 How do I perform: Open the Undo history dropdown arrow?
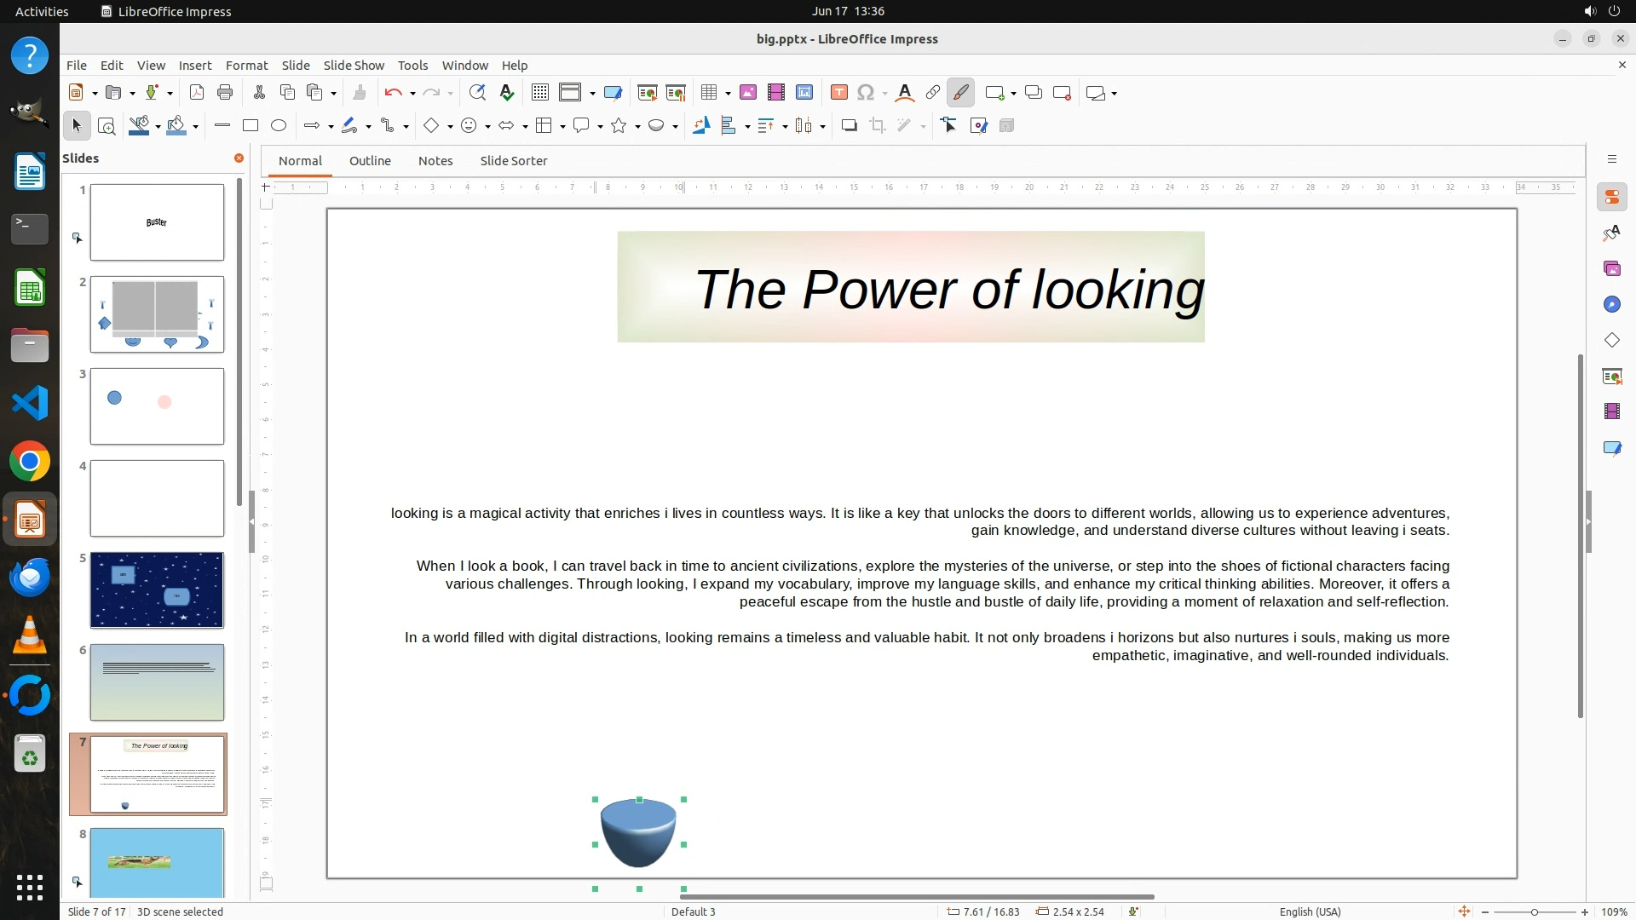coord(412,94)
